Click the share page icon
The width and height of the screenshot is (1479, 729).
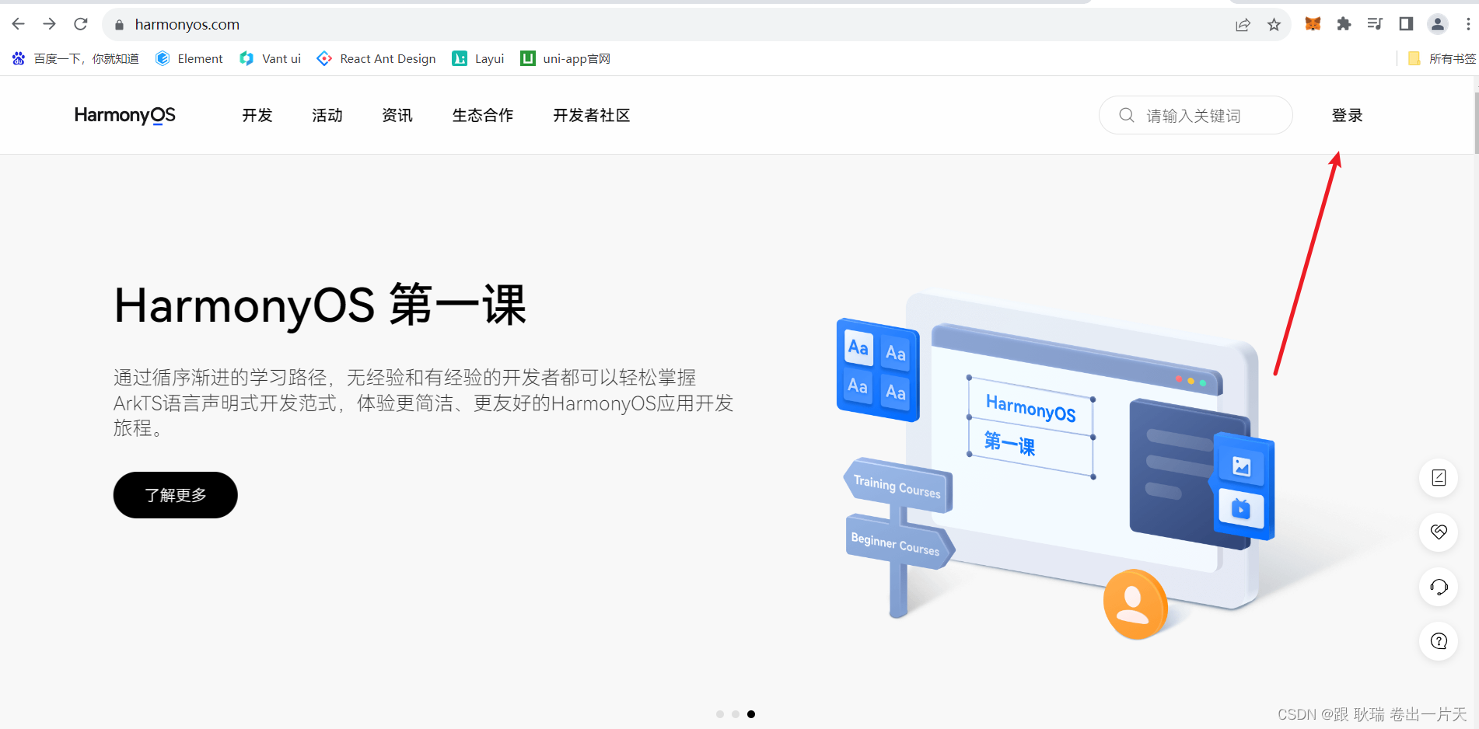pyautogui.click(x=1243, y=25)
